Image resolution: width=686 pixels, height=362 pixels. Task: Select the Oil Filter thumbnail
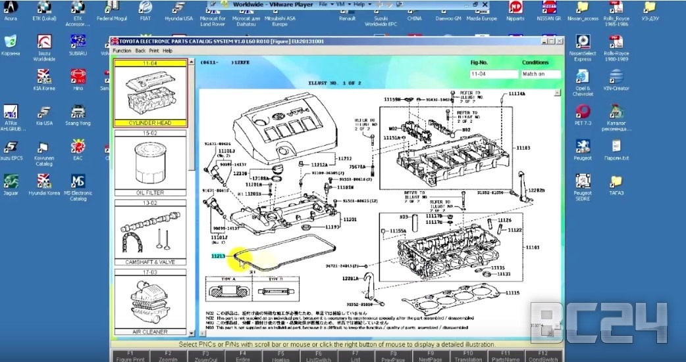(151, 164)
